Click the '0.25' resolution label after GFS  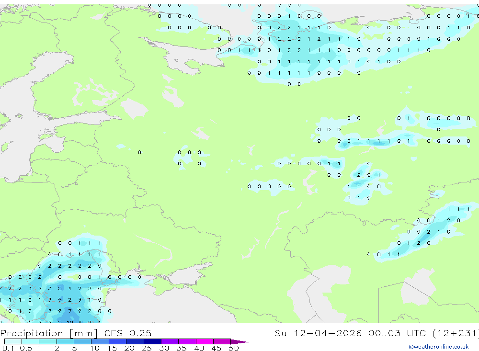pos(140,333)
